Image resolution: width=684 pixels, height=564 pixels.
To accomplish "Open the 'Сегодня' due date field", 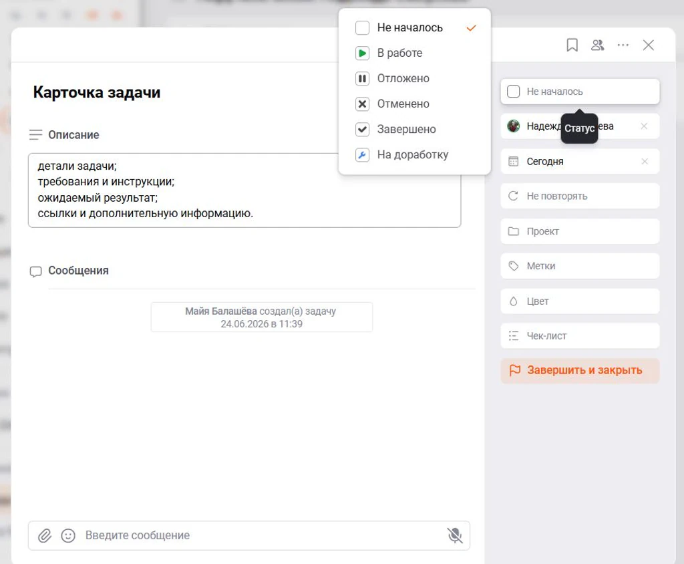I will coord(580,162).
